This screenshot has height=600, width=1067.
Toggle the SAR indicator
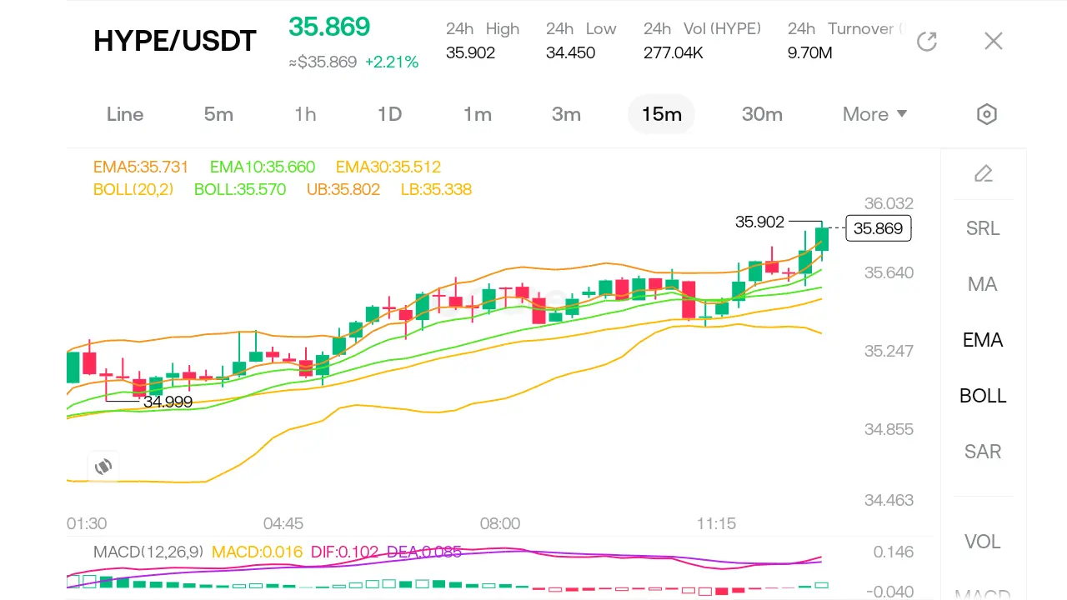(x=983, y=452)
